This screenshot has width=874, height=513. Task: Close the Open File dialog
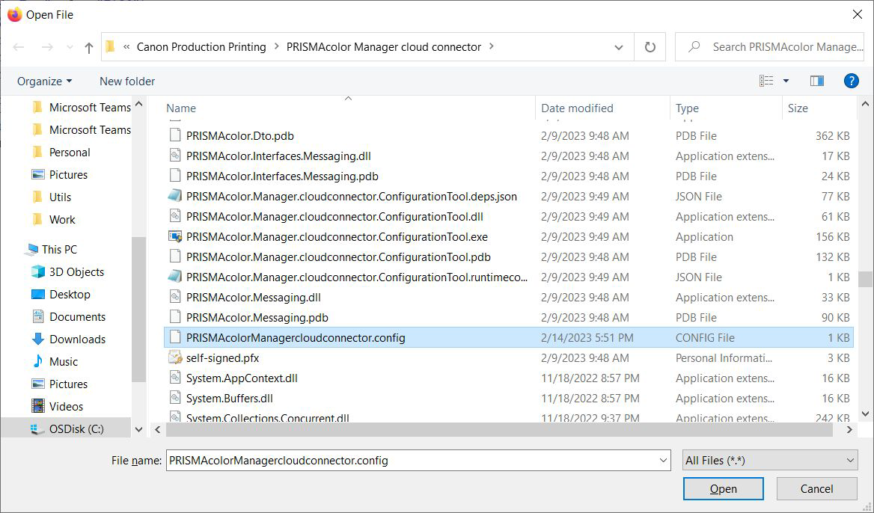pos(858,14)
